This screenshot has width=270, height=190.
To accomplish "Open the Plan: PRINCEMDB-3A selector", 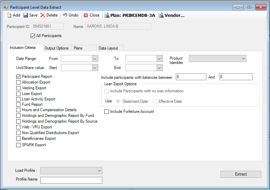I will click(x=130, y=15).
